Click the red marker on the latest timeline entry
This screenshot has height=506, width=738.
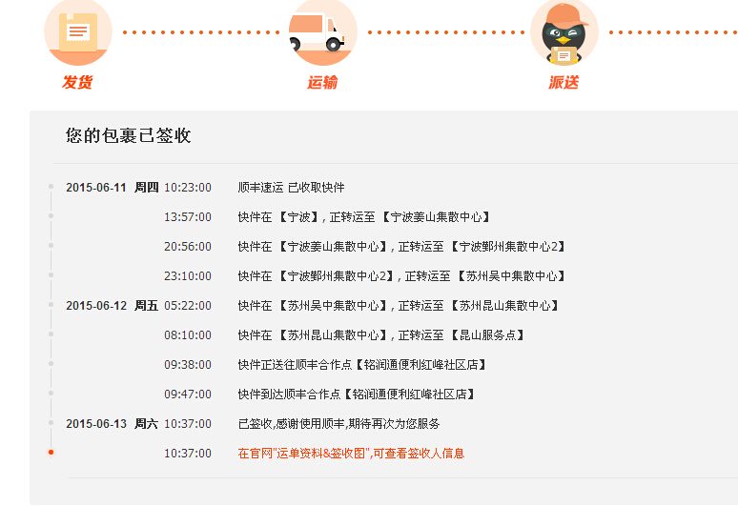click(x=51, y=453)
